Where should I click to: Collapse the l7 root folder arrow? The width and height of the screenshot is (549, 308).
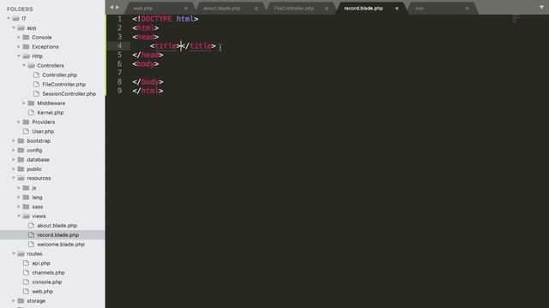9,18
